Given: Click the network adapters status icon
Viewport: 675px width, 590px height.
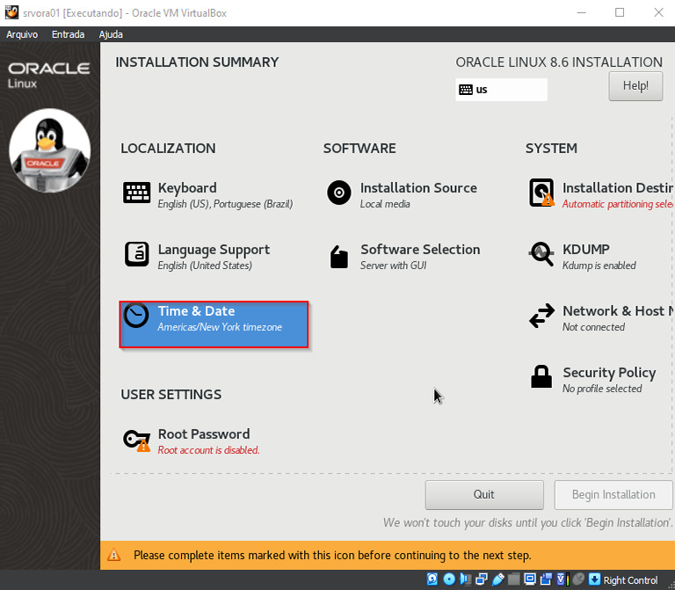Looking at the screenshot, I should 482,579.
